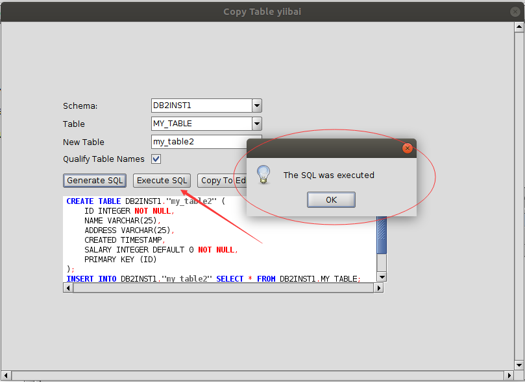
Task: Focus the New Table name field
Action: (199, 142)
